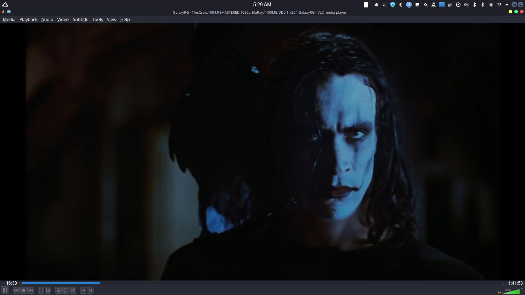Click the video display area
The image size is (525, 295).
(x=262, y=152)
